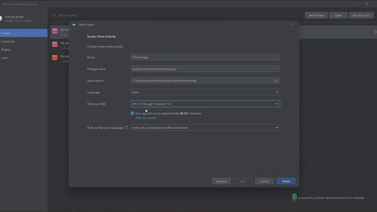377x212 pixels.
Task: Click the Name input field
Action: [x=205, y=58]
